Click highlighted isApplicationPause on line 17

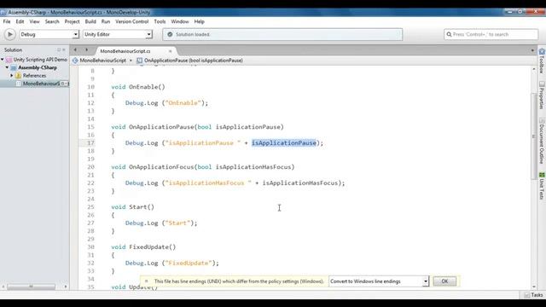point(284,143)
